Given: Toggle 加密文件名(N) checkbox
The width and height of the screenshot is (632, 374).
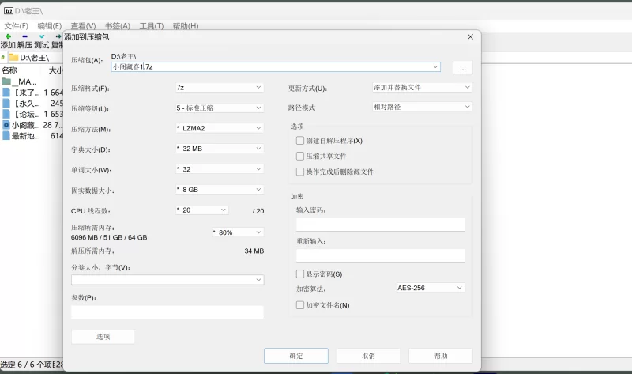Looking at the screenshot, I should tap(300, 305).
